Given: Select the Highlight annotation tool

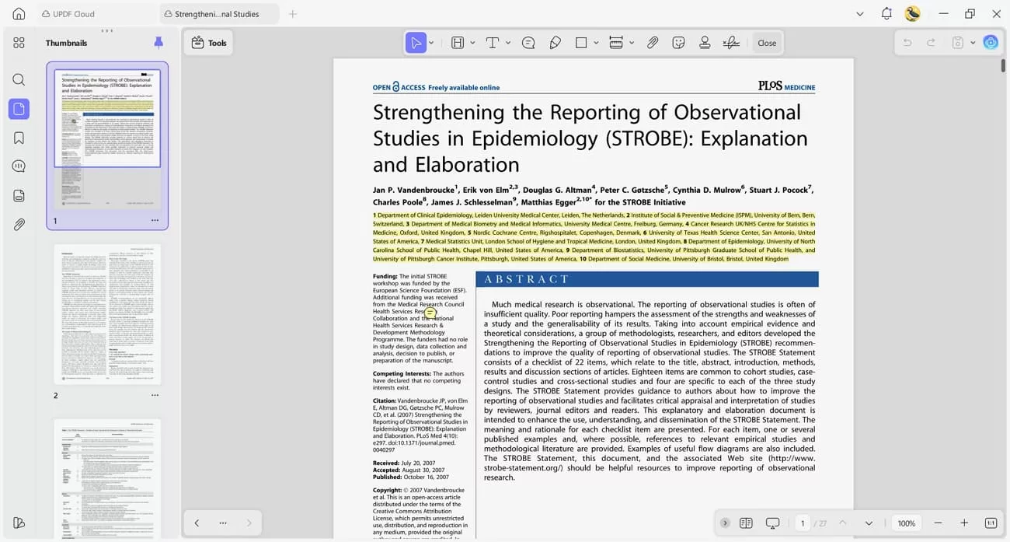Looking at the screenshot, I should [457, 43].
